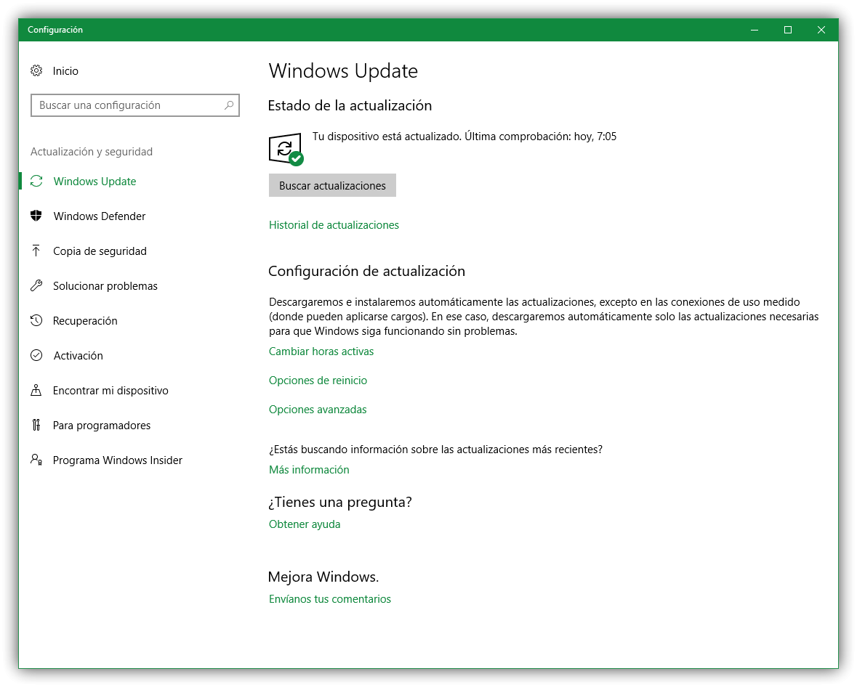Close the Configuración window
857x687 pixels.
[821, 30]
